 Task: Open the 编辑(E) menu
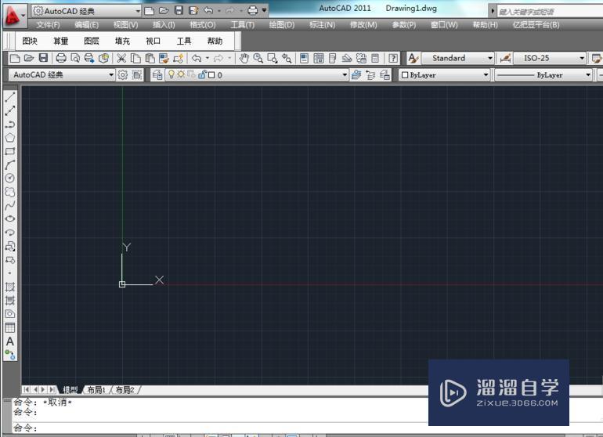point(86,25)
